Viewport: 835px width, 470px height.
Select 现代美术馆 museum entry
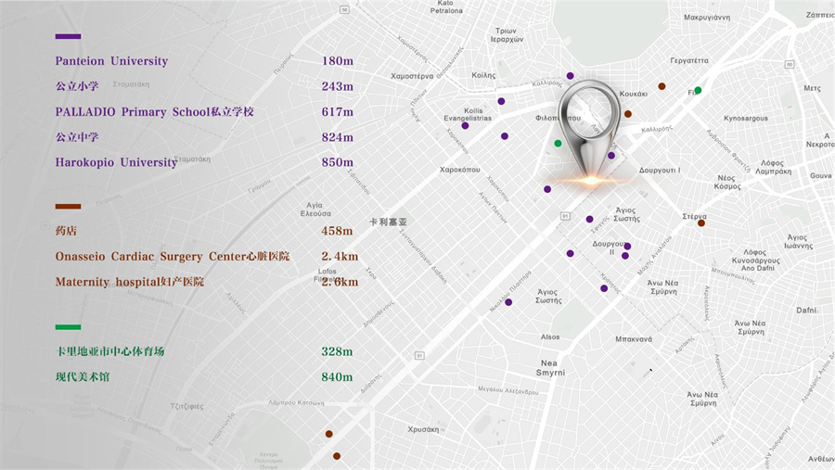click(83, 377)
